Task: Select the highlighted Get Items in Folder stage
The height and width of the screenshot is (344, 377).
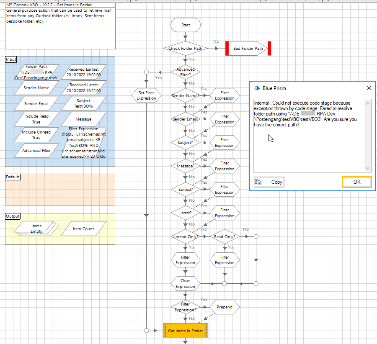Action: [x=186, y=331]
